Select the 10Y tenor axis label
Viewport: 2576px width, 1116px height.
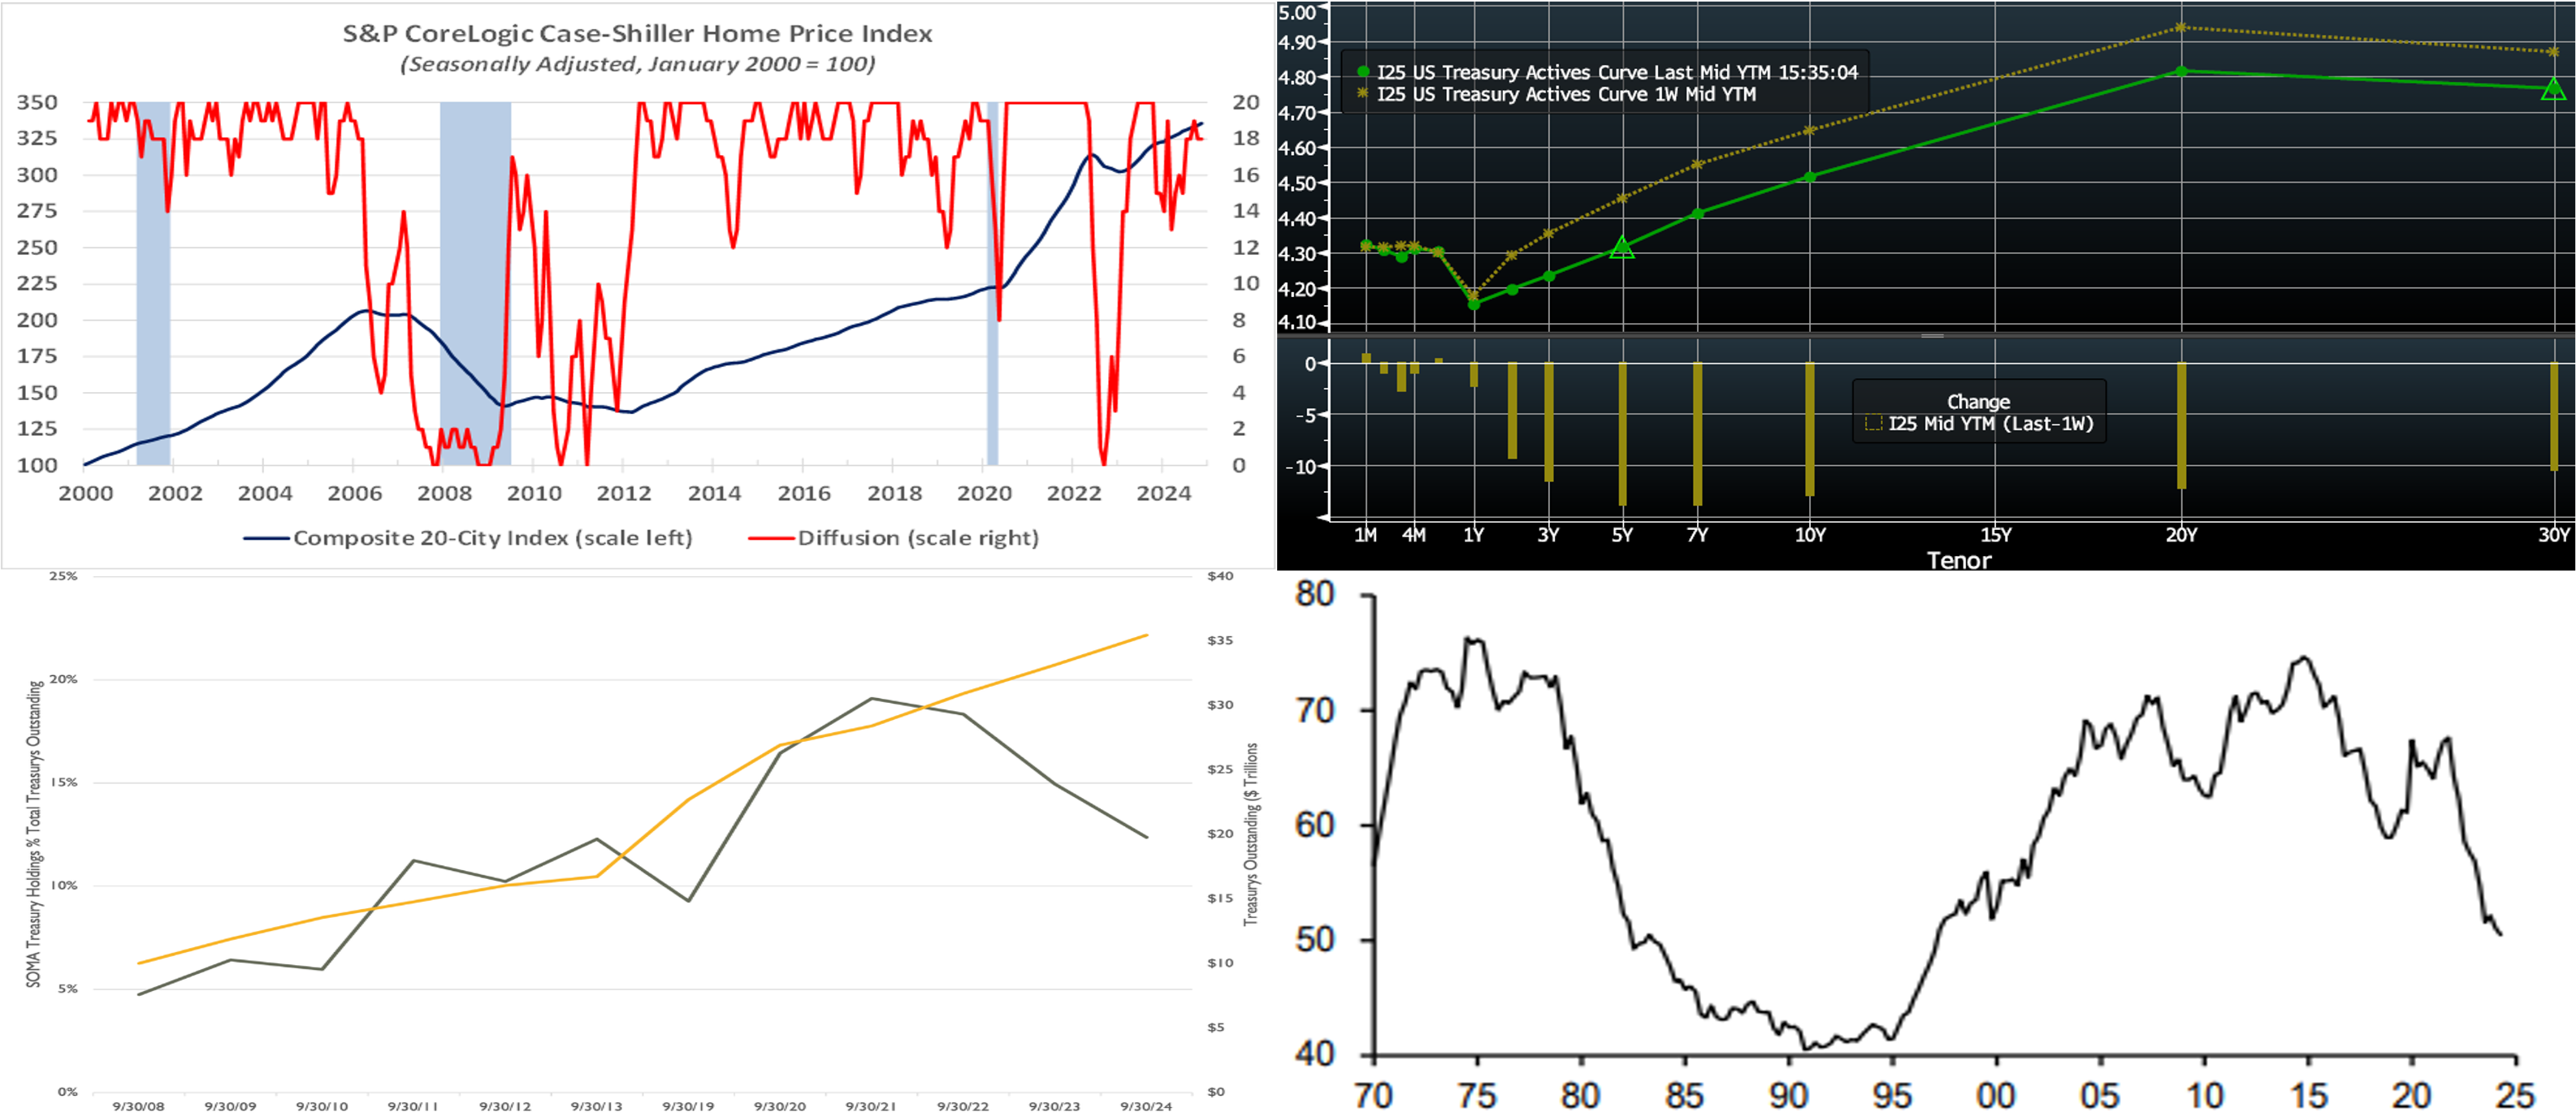[1809, 536]
